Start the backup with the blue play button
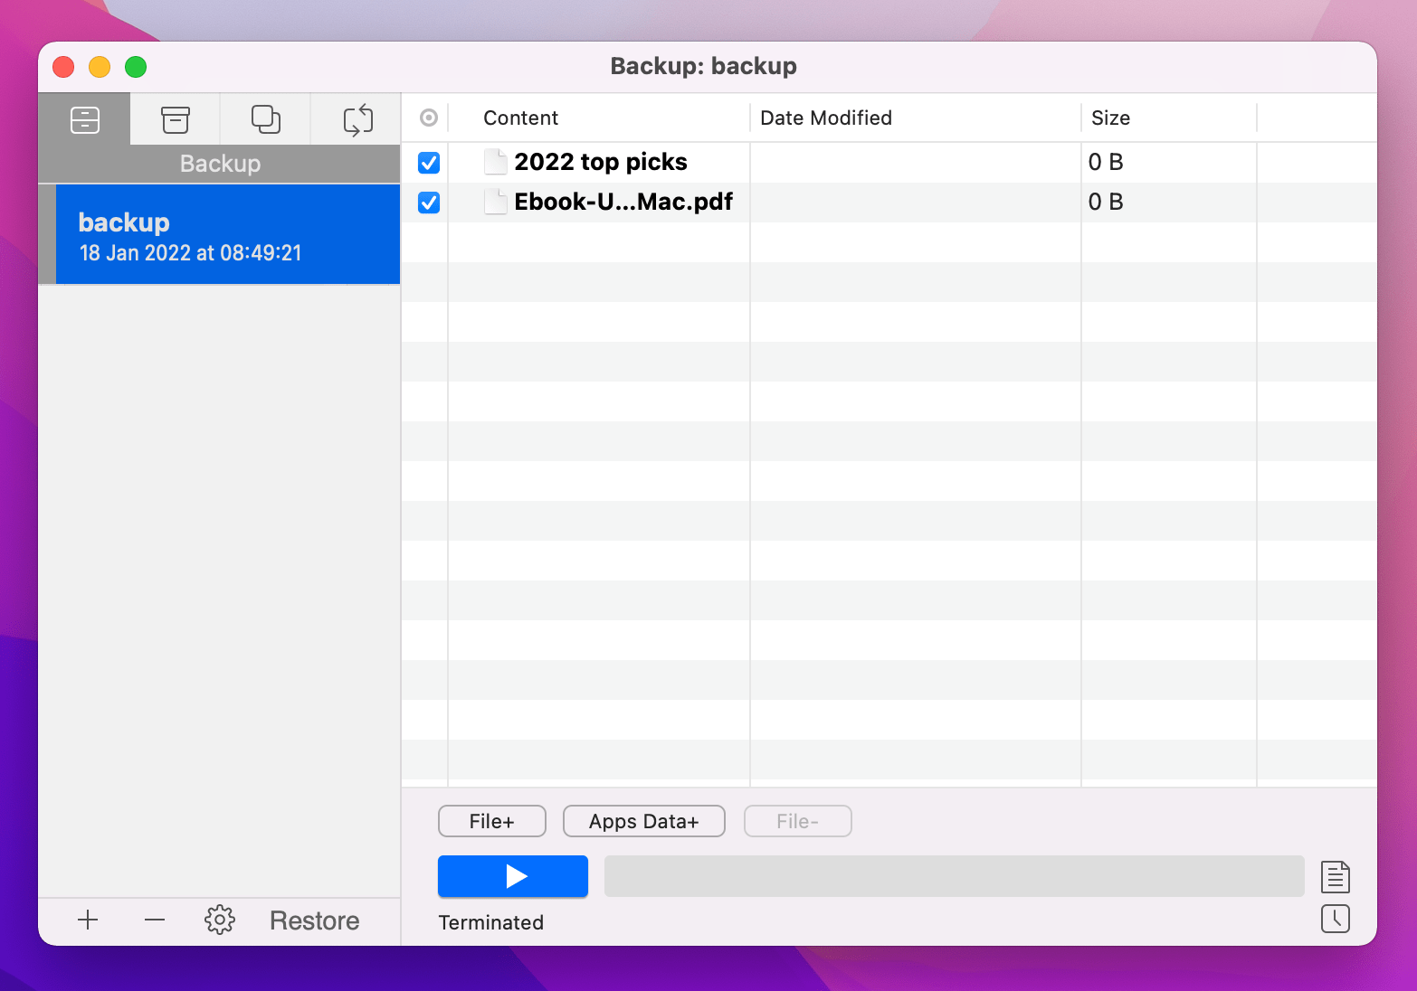The height and width of the screenshot is (991, 1417). pyautogui.click(x=513, y=876)
